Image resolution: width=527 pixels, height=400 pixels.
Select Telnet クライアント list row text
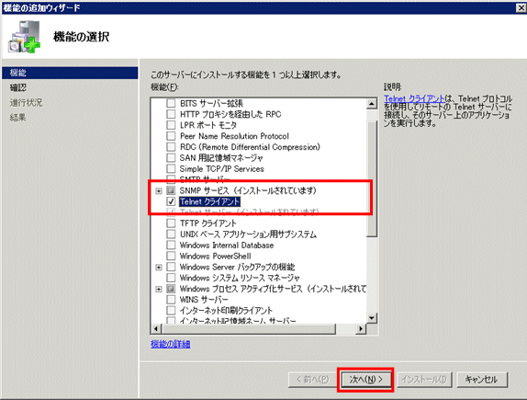point(209,201)
